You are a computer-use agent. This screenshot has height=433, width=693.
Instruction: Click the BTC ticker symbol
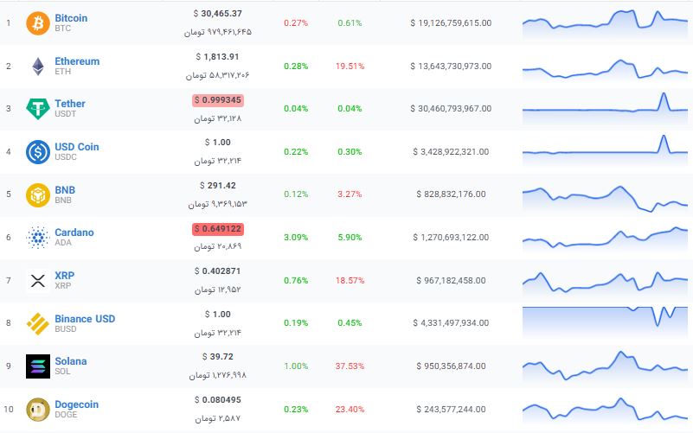[x=62, y=29]
